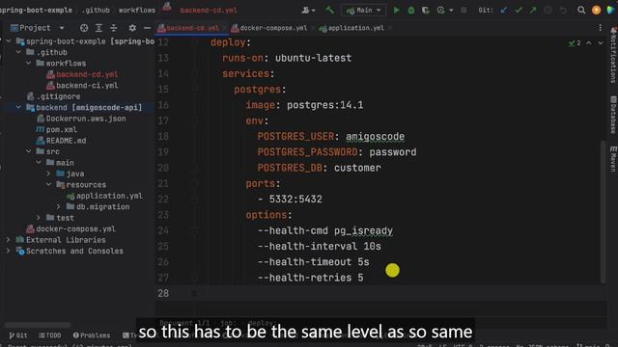The height and width of the screenshot is (347, 618).
Task: Open Project panel settings gear
Action: pos(132,28)
